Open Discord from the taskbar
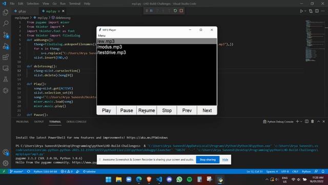Screen dimensions: 328x185 (169, 179)
